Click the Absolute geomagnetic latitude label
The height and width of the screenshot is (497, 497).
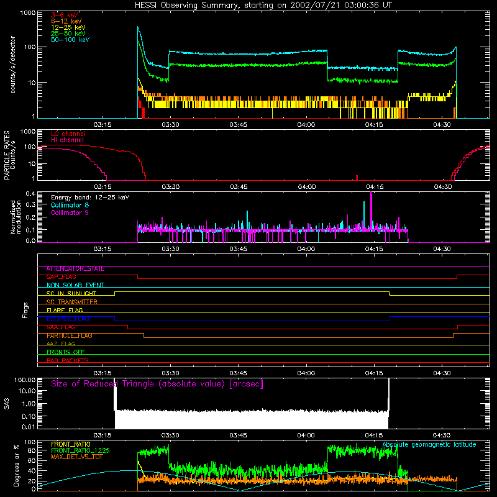(429, 445)
